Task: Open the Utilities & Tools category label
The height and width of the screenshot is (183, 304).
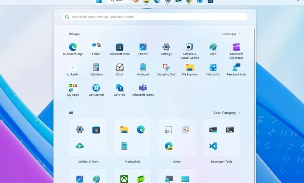Action: tap(88, 162)
